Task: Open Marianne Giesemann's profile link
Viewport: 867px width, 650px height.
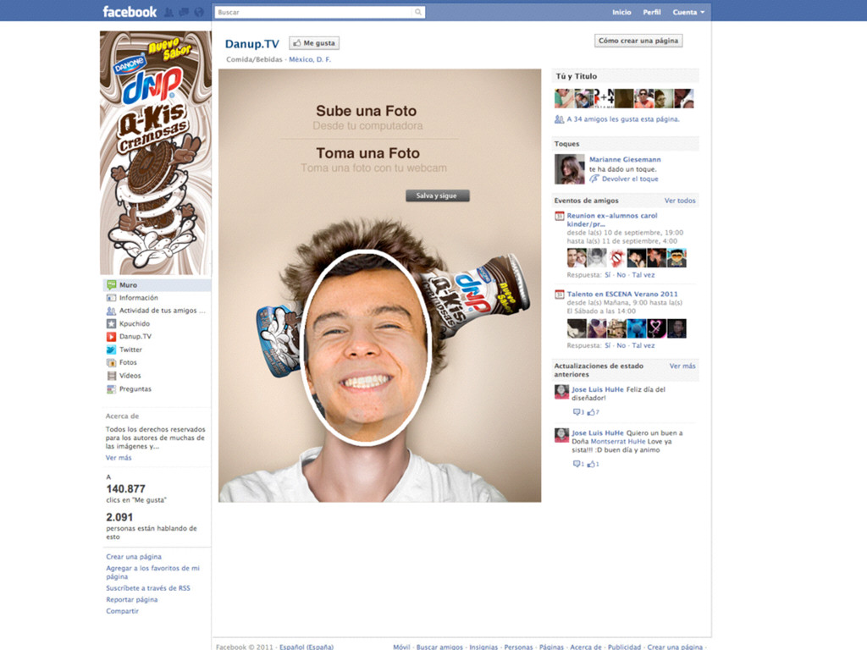Action: point(625,159)
